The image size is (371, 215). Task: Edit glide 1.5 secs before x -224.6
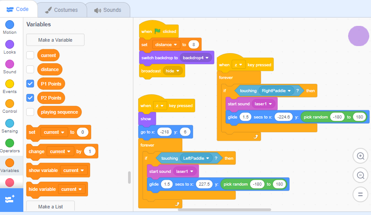coord(246,117)
